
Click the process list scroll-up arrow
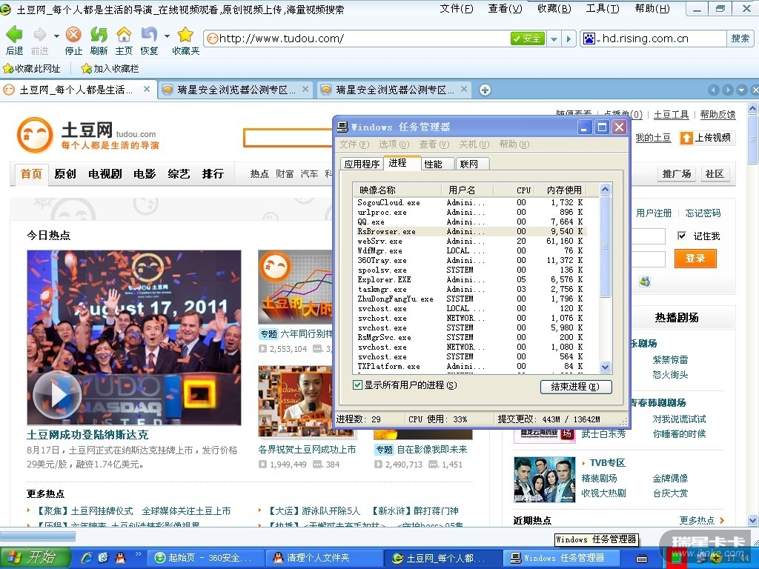coord(605,189)
